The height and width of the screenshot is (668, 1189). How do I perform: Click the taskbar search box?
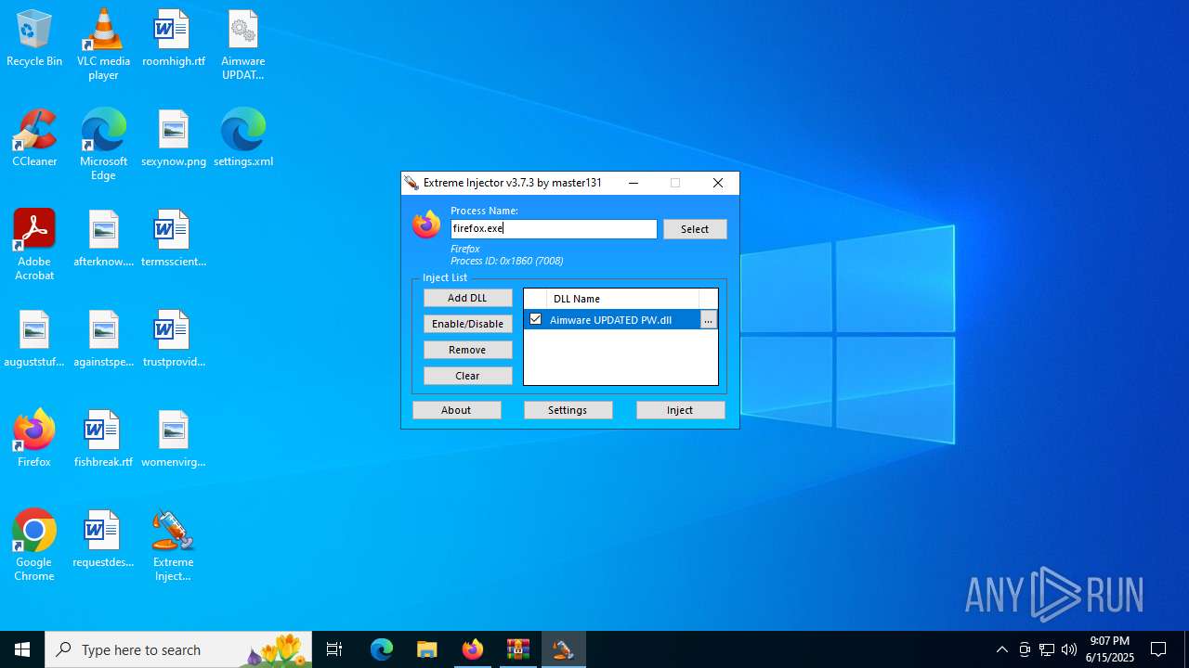(x=178, y=649)
